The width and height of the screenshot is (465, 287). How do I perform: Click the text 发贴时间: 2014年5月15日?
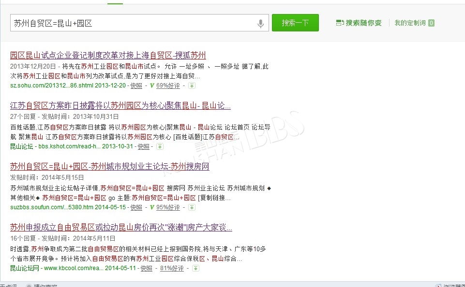47,177
